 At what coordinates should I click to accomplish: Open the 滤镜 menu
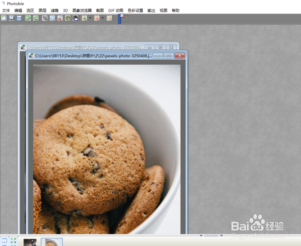coord(54,10)
